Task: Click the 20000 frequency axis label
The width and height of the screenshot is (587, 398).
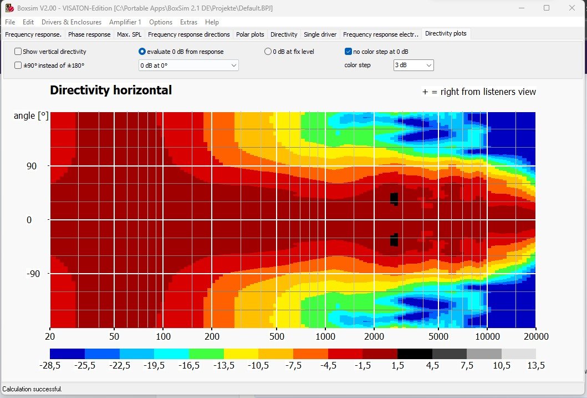Action: pyautogui.click(x=536, y=336)
